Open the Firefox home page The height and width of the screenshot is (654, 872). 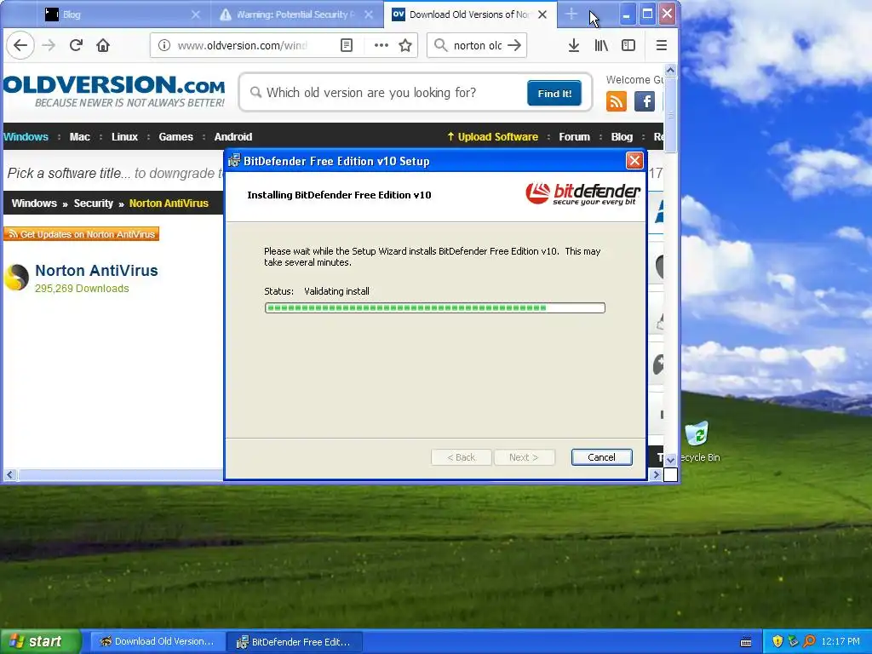click(103, 45)
